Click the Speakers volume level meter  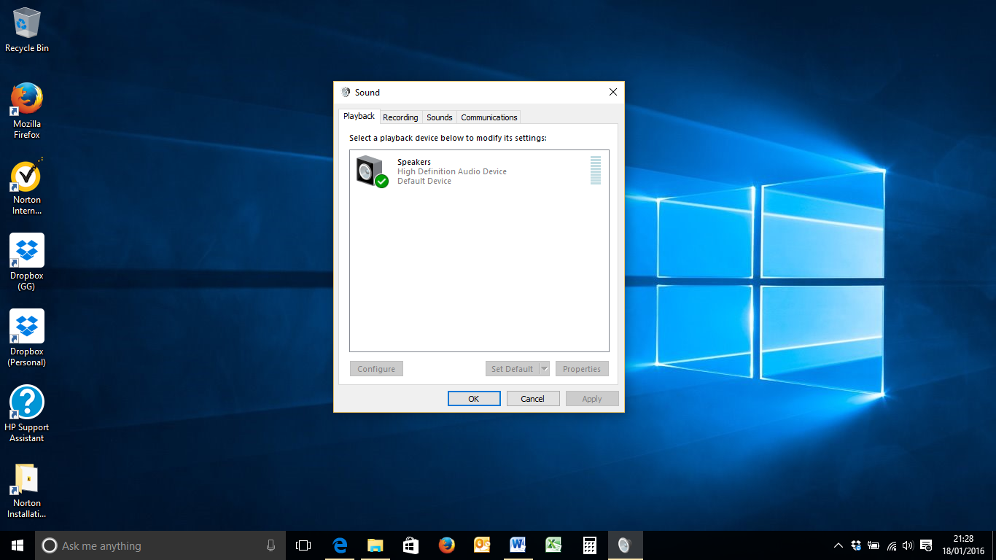pos(596,171)
